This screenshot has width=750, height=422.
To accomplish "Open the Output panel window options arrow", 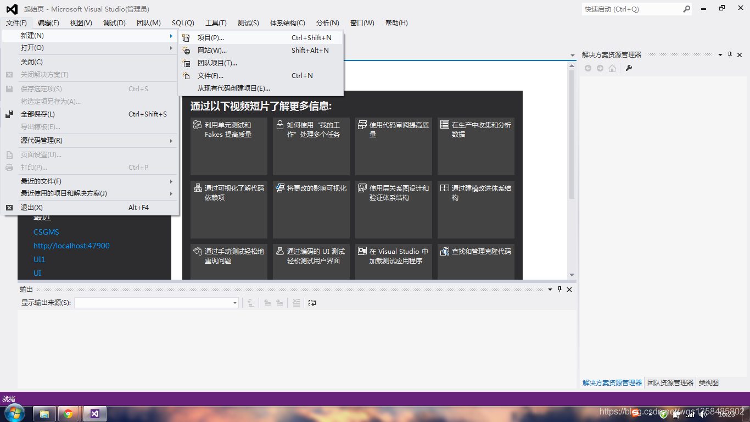I will coord(550,289).
